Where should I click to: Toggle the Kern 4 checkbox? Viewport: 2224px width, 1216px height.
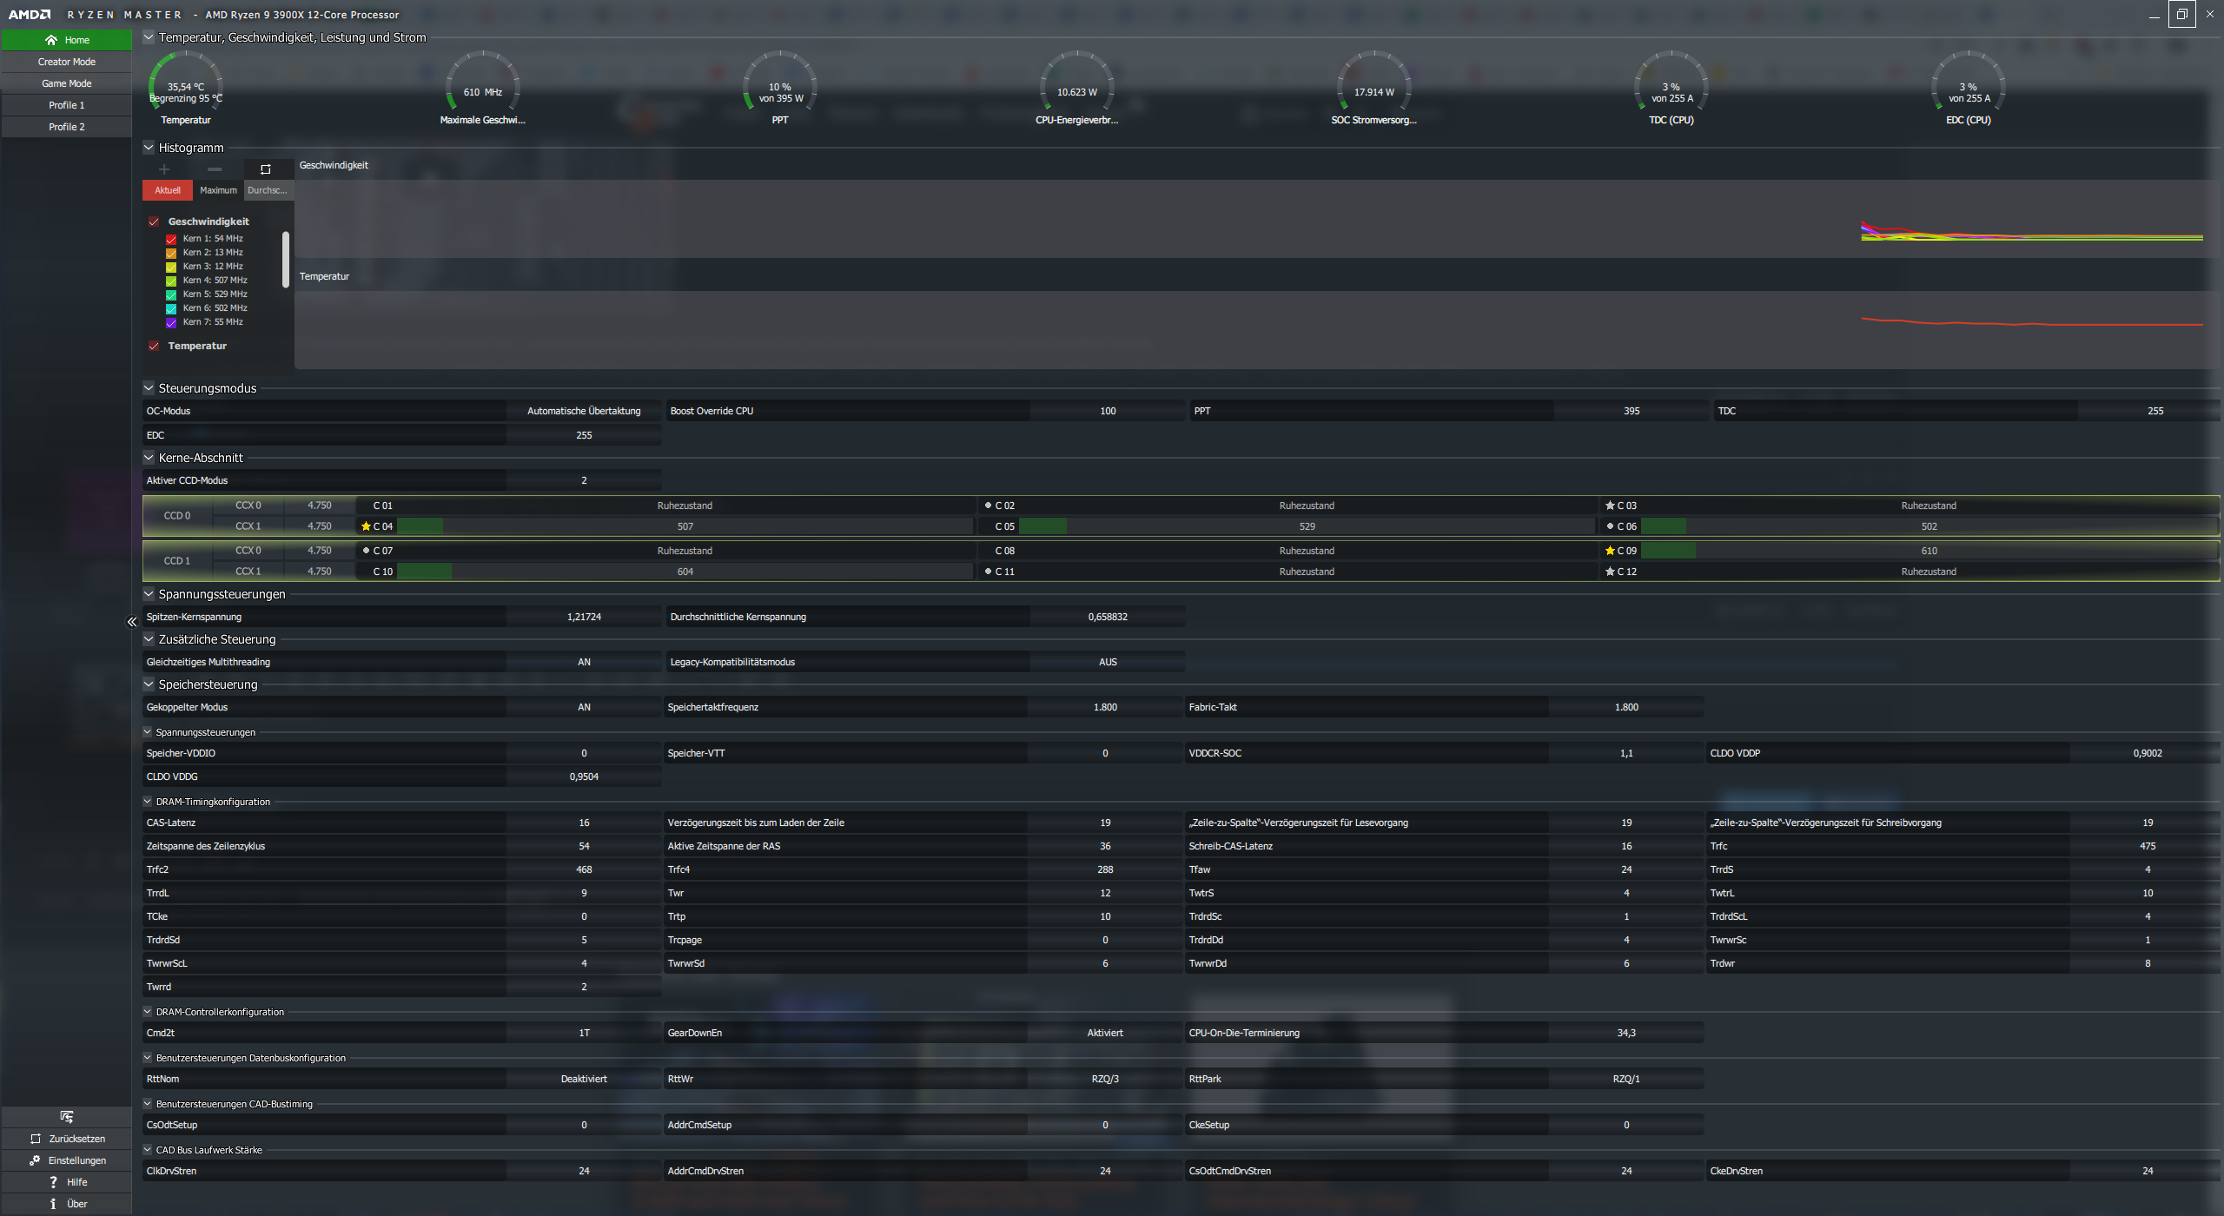coord(171,281)
